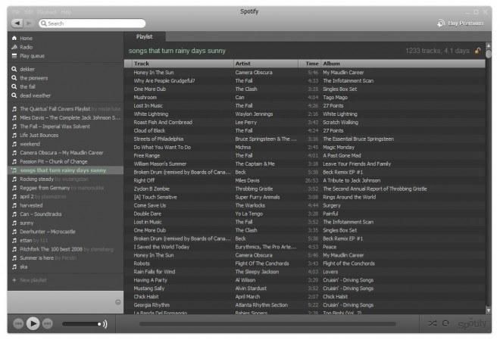Open weekend playlist
Screen dimensions: 500x340
pos(30,144)
